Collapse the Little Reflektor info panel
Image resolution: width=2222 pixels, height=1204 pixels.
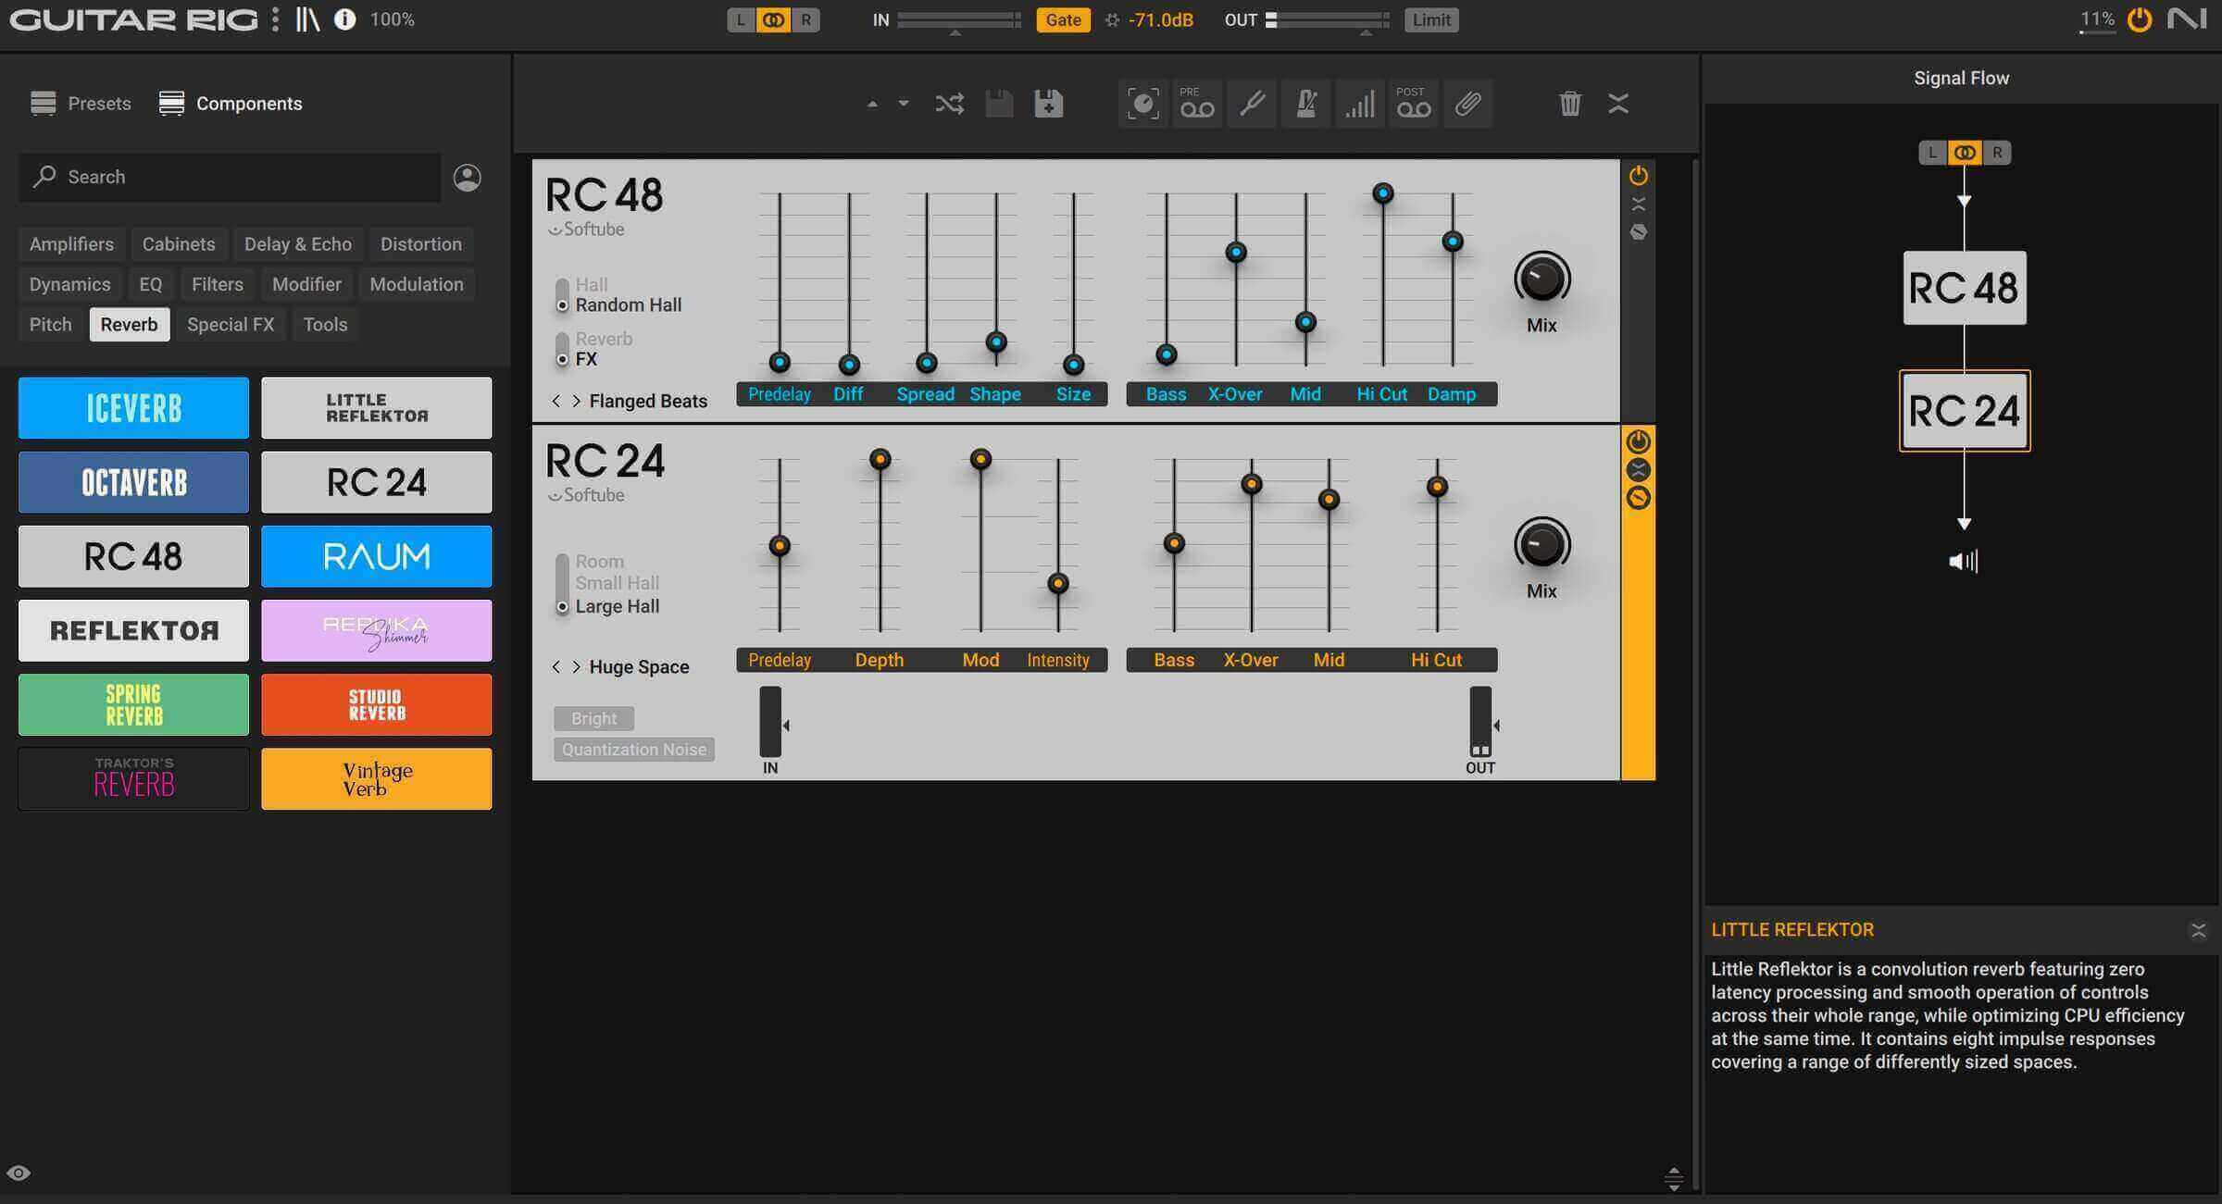click(2198, 930)
